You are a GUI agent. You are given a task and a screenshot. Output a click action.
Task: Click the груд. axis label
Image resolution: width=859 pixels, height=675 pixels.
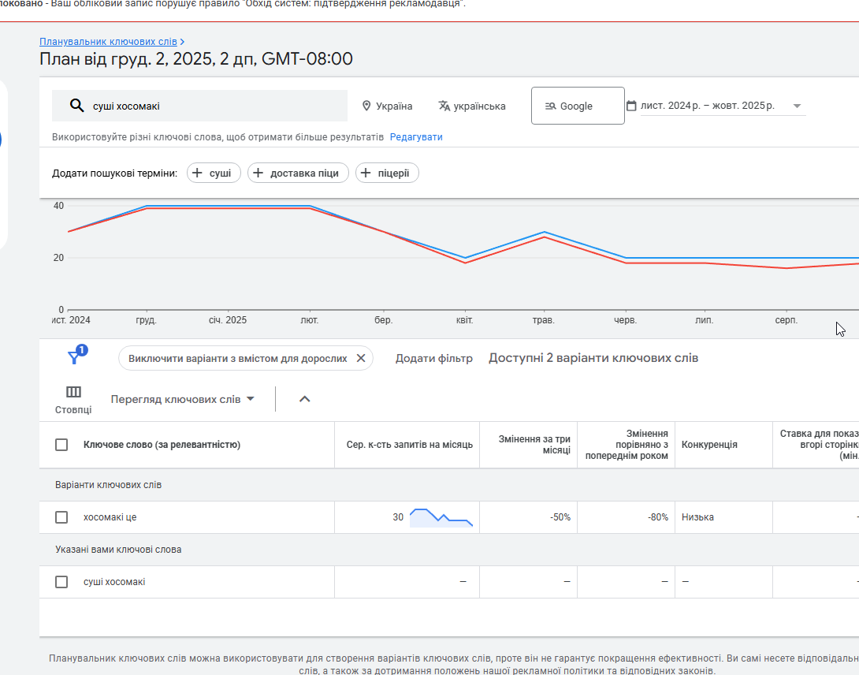click(146, 319)
